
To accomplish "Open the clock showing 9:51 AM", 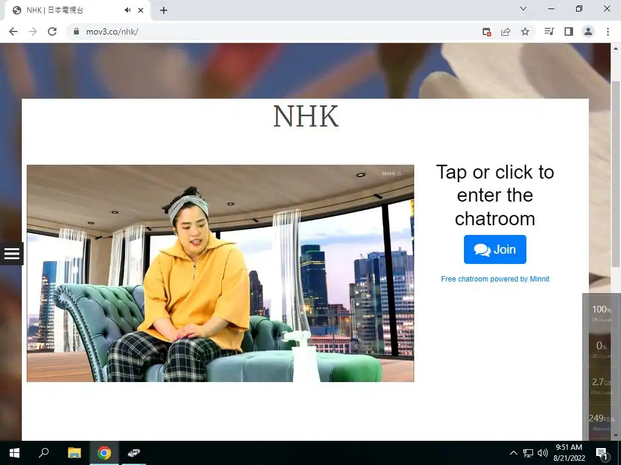I will pos(569,453).
